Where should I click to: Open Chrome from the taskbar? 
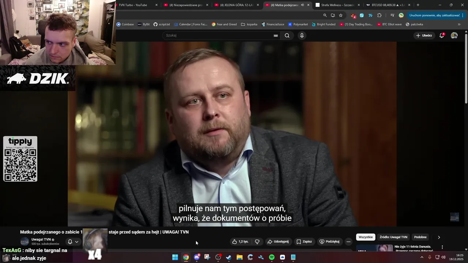tap(186, 258)
